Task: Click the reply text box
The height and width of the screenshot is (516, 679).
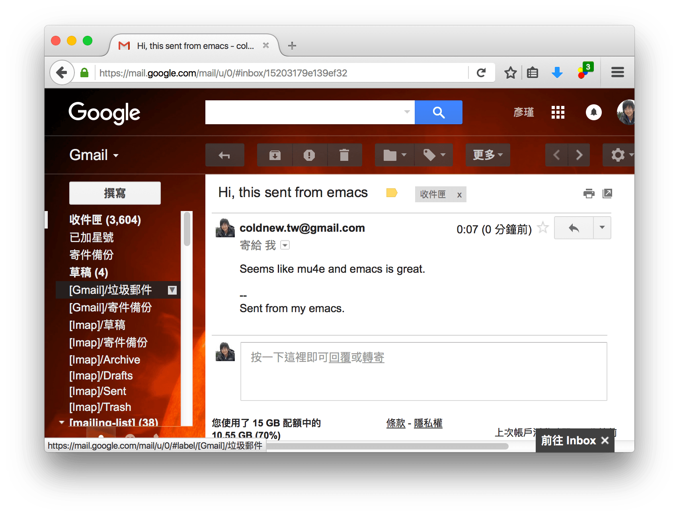Action: tap(423, 371)
